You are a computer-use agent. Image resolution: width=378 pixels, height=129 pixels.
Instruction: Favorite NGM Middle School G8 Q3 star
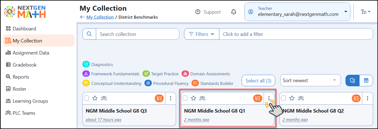pos(95,98)
